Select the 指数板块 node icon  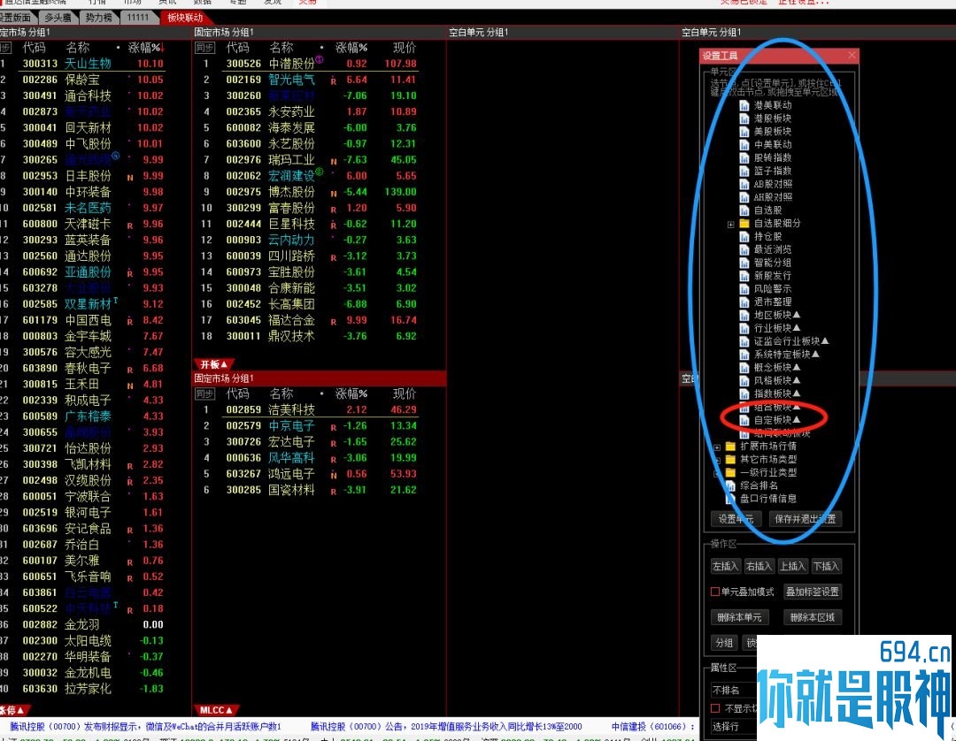[x=744, y=394]
